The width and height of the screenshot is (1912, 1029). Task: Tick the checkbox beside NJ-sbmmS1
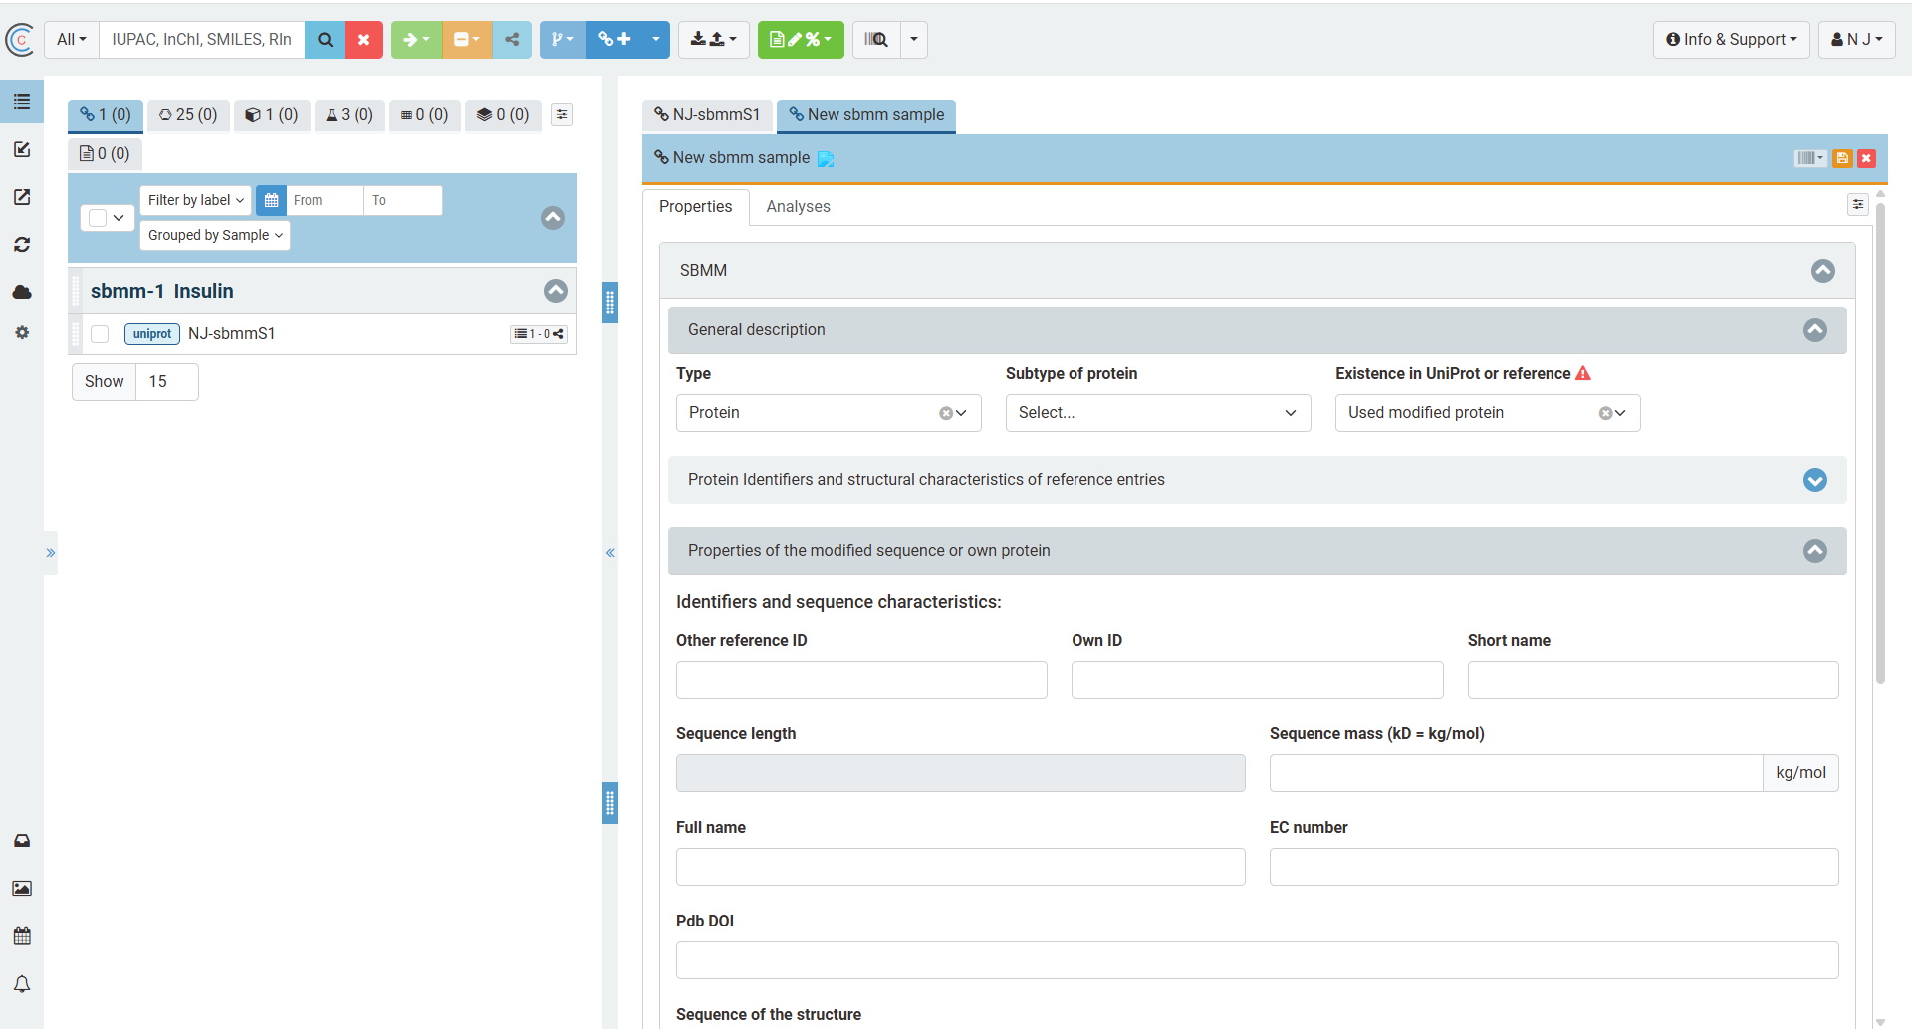[100, 334]
